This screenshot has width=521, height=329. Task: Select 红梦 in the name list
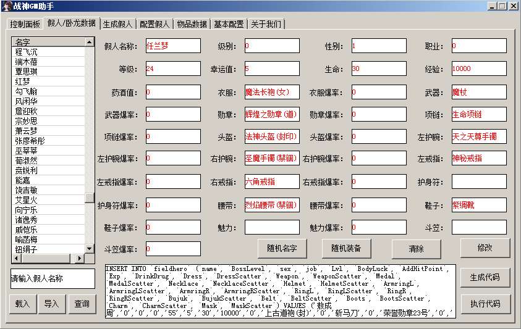(x=48, y=81)
